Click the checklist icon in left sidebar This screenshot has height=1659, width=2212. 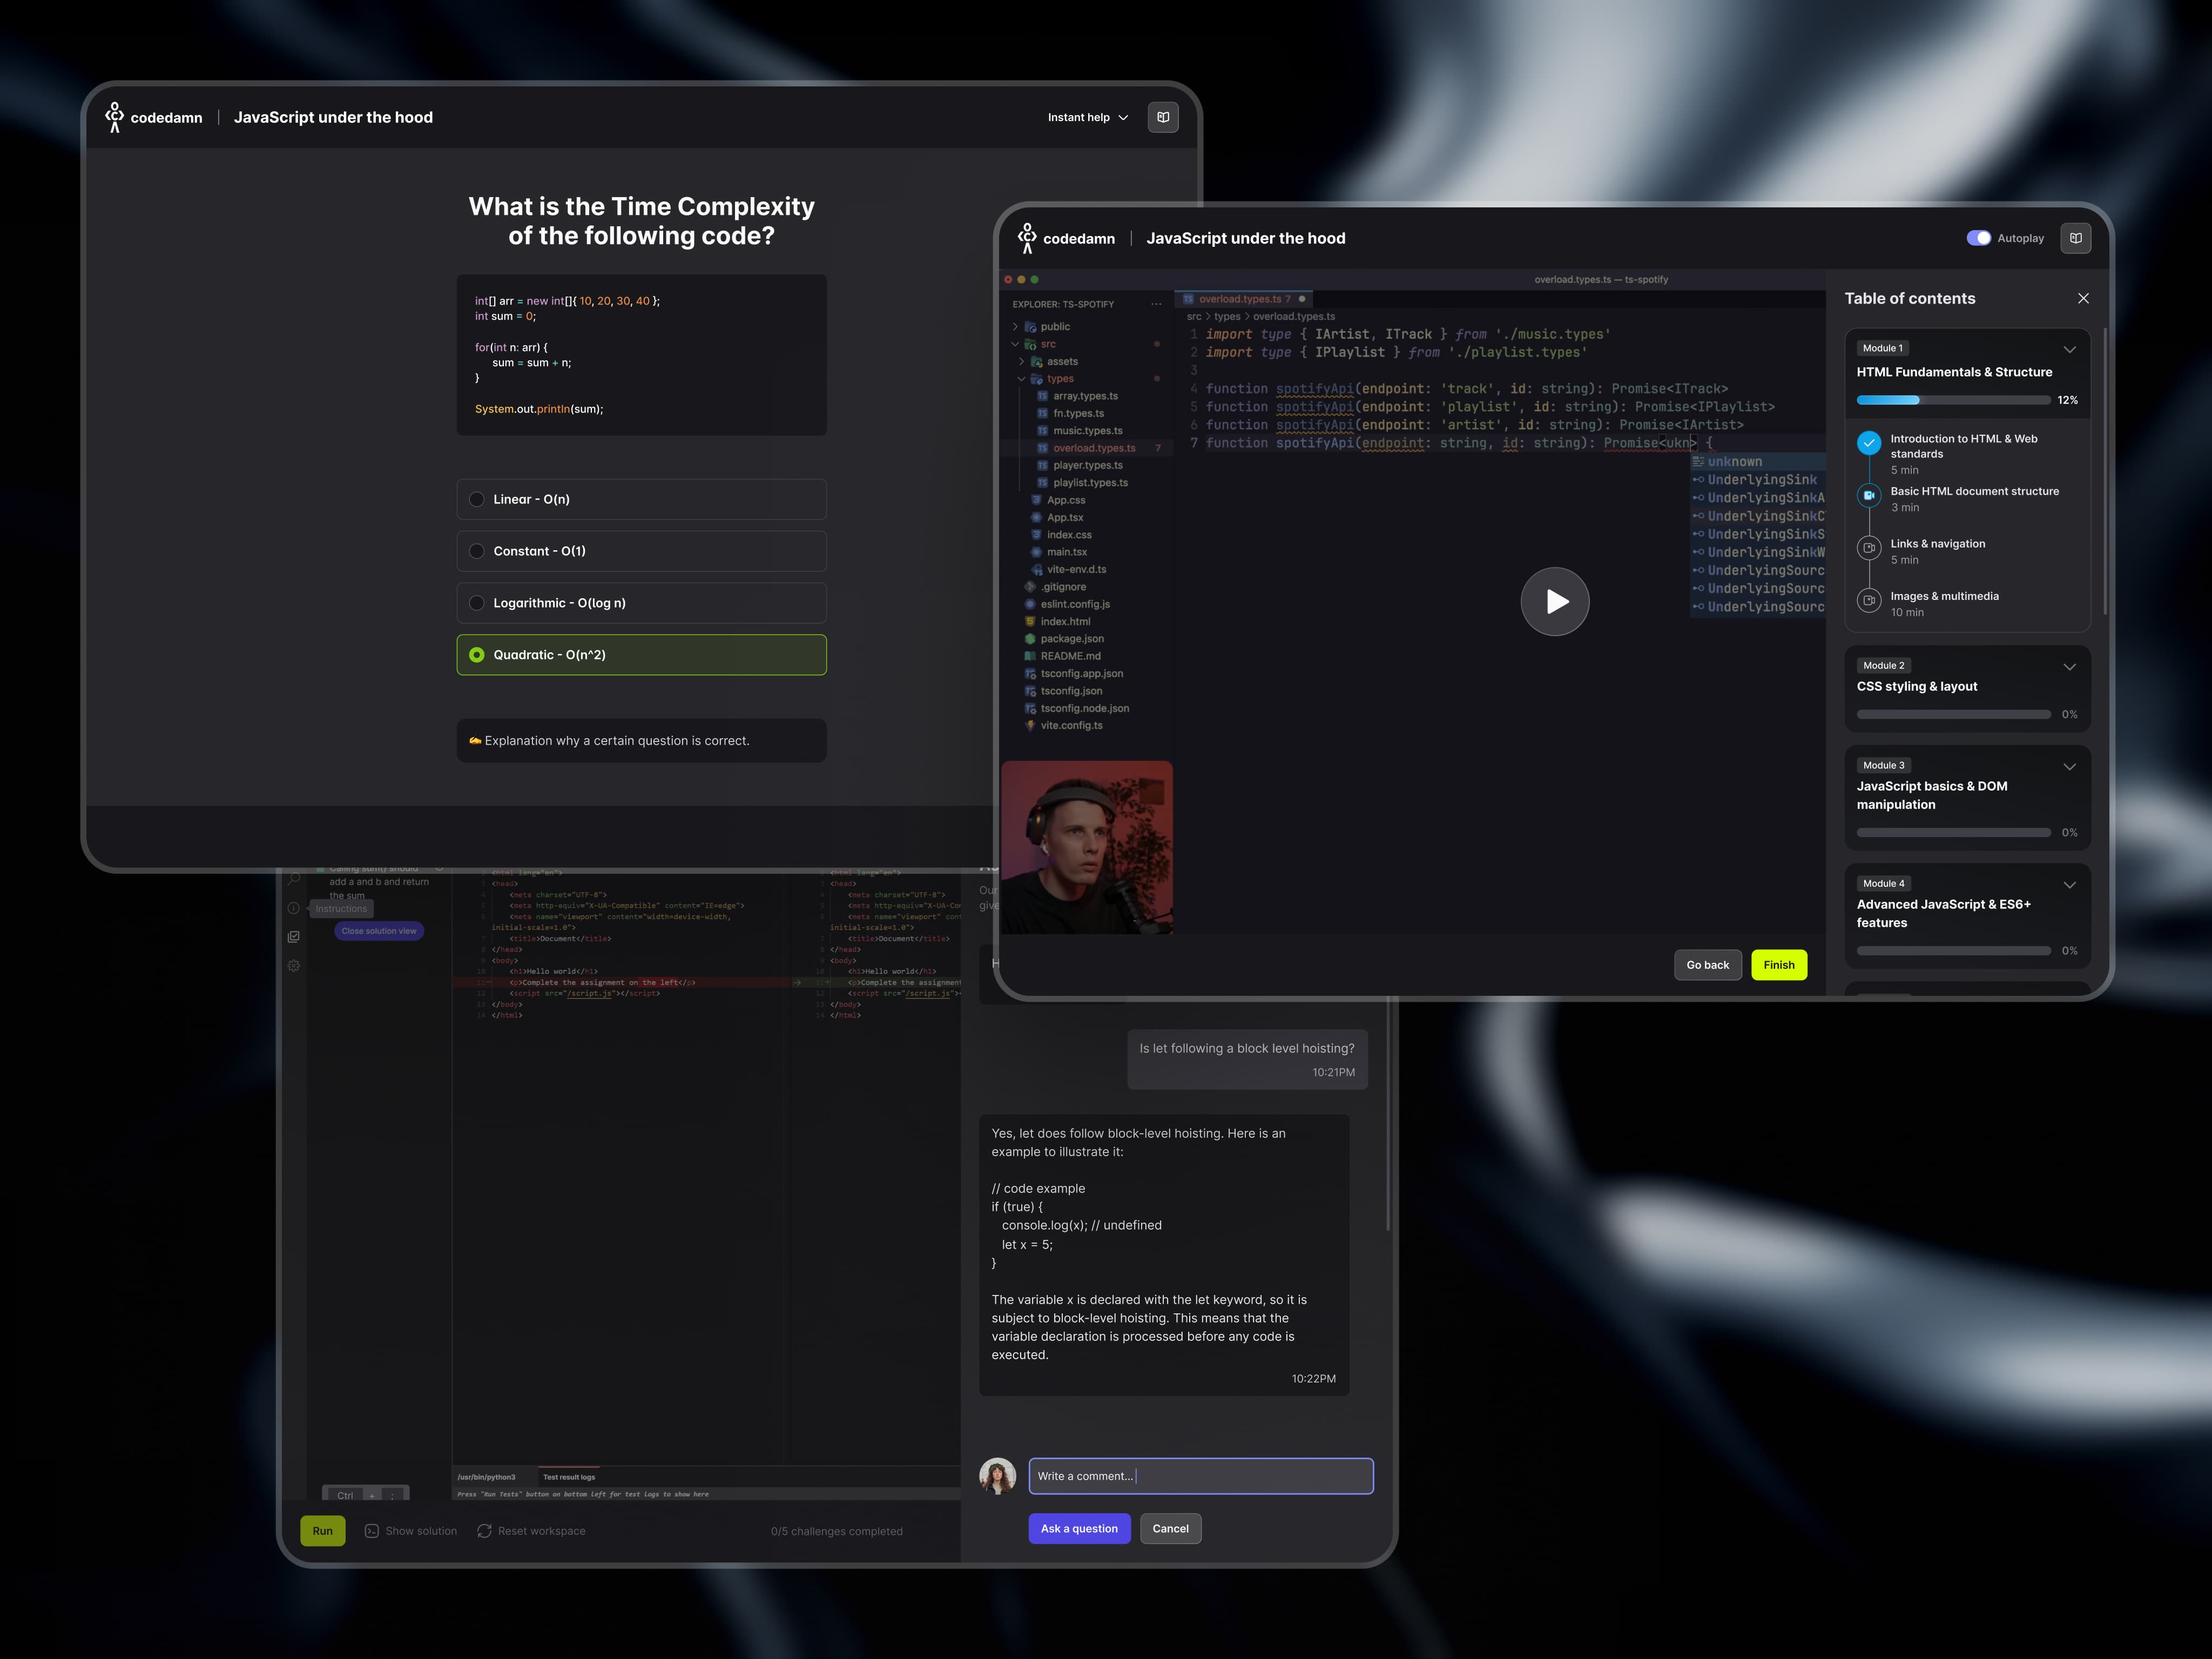coord(294,937)
